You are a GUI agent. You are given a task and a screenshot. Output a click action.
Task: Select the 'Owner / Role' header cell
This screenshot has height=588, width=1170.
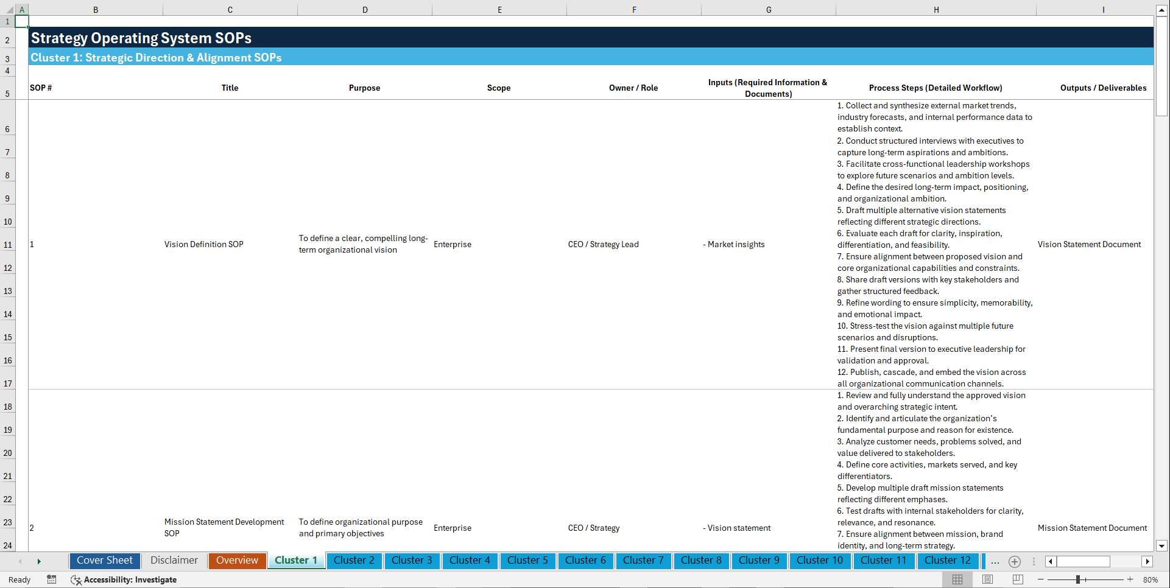633,88
